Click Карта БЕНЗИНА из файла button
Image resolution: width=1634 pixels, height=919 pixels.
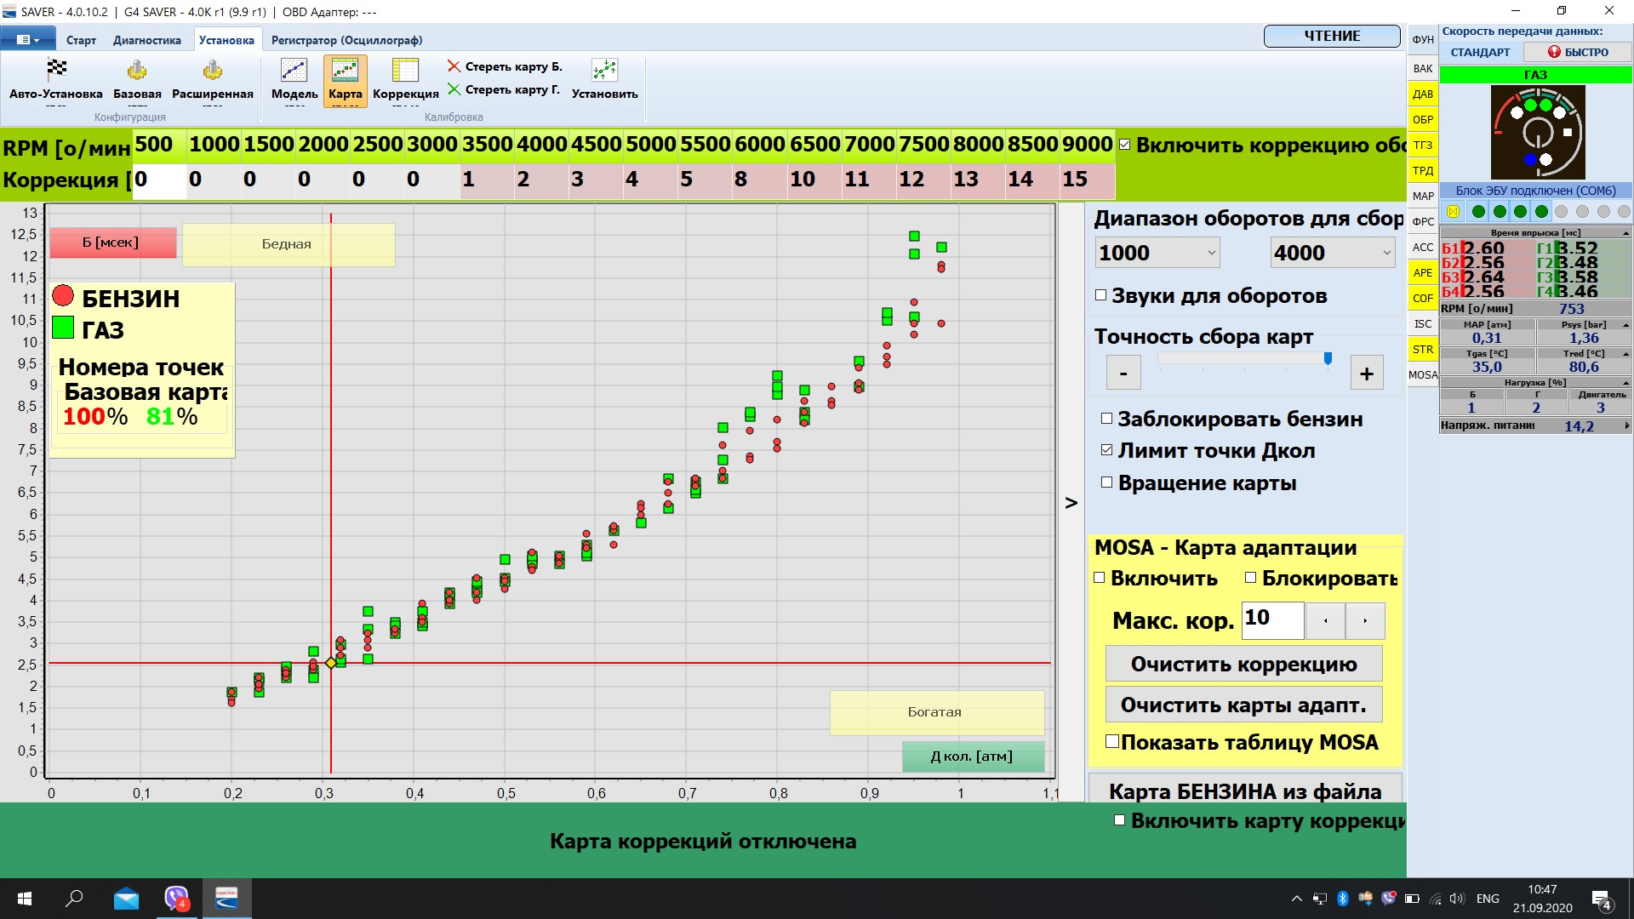1245,791
